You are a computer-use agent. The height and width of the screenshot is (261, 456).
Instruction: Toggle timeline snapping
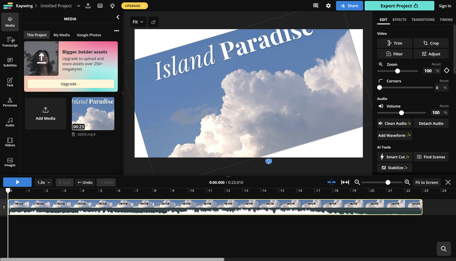click(x=331, y=182)
